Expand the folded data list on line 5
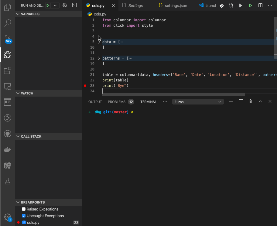Viewport: 277px width, 226px height. pyautogui.click(x=99, y=42)
